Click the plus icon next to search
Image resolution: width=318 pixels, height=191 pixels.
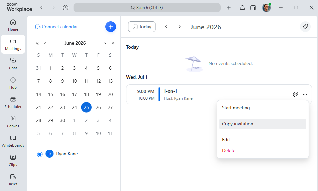point(229,8)
